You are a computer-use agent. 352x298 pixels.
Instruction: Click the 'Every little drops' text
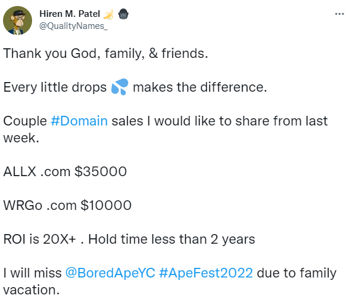(x=55, y=87)
